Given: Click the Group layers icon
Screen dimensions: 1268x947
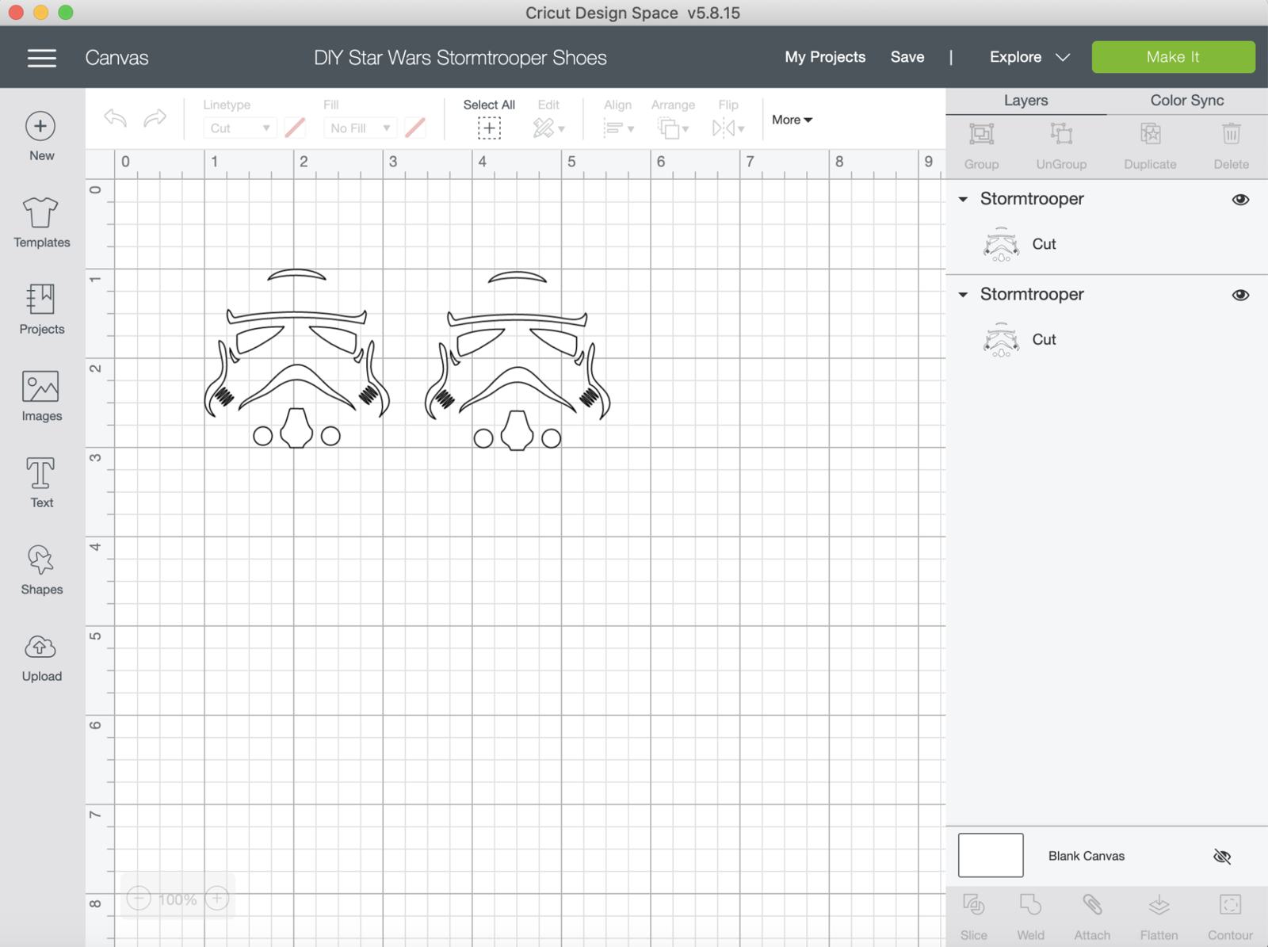Looking at the screenshot, I should point(981,134).
